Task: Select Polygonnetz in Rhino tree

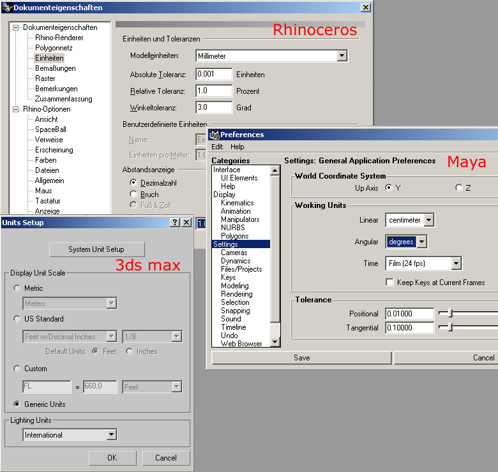Action: point(54,48)
